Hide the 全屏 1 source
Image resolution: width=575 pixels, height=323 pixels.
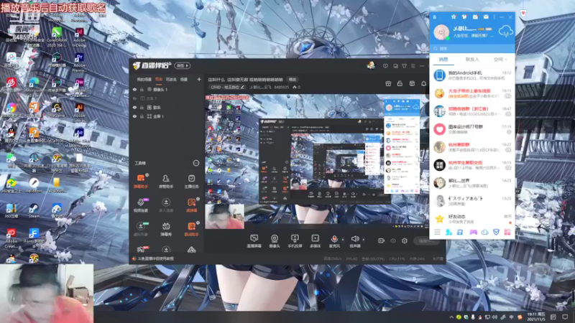pyautogui.click(x=134, y=116)
